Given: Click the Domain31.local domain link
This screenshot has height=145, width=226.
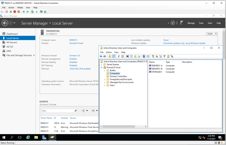Looking at the screenshot, I should (x=76, y=43).
